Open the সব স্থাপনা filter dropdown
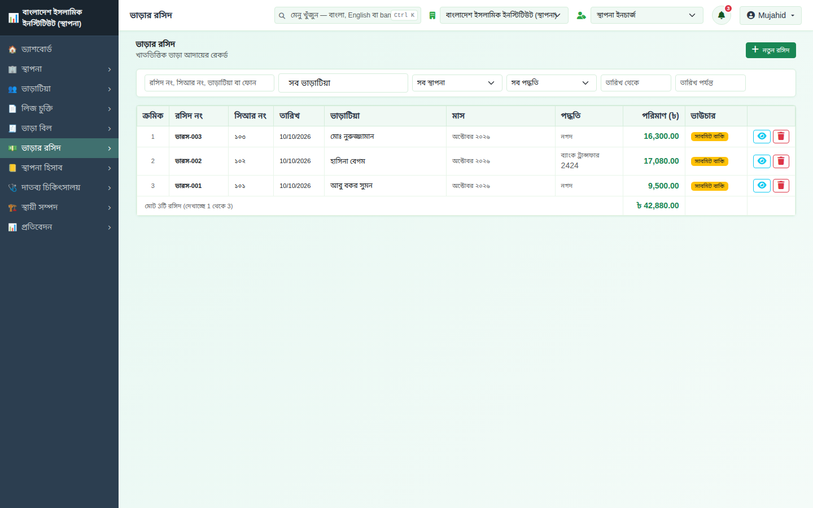 [x=457, y=83]
